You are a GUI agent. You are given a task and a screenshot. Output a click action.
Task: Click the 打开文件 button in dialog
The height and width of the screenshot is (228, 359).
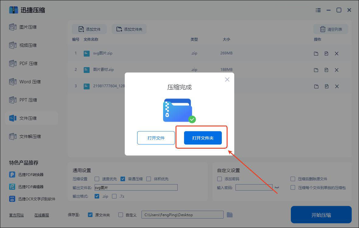tap(156, 138)
